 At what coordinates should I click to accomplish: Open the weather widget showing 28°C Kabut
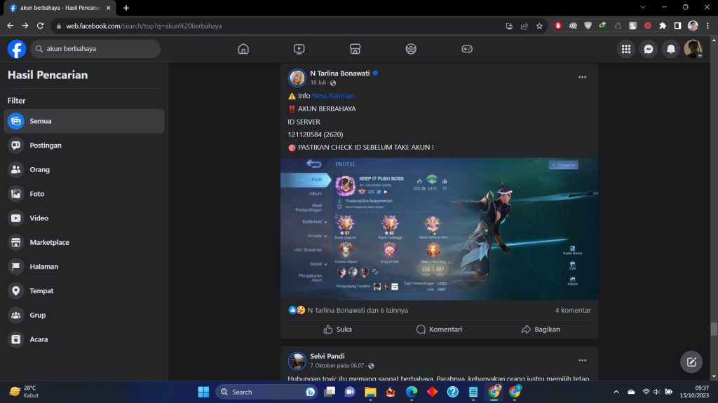(25, 392)
